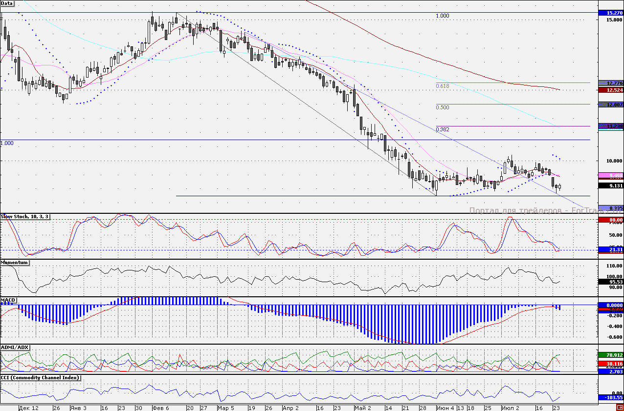
Task: Click the 8.335 price label
Action: pyautogui.click(x=611, y=208)
